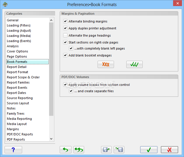Open Media Layout category

[x=28, y=124]
